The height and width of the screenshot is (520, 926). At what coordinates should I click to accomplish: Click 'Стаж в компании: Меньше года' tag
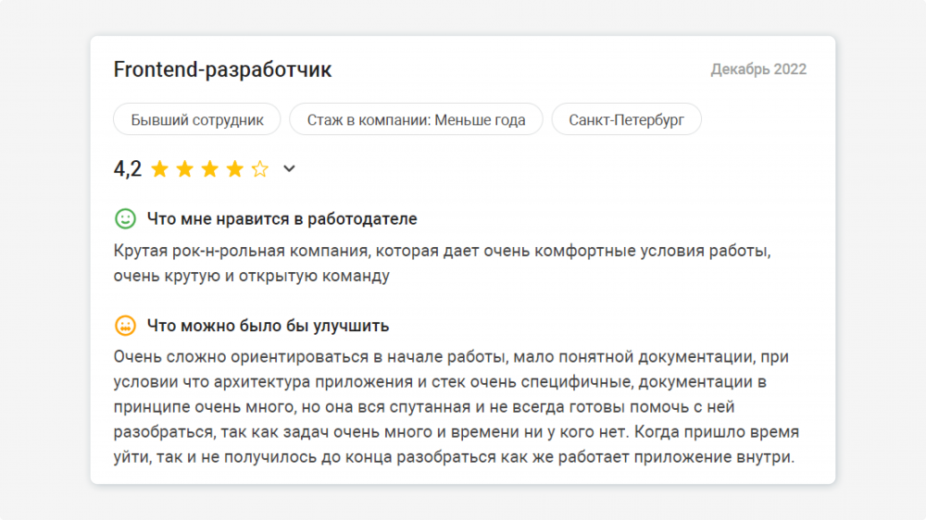point(416,119)
